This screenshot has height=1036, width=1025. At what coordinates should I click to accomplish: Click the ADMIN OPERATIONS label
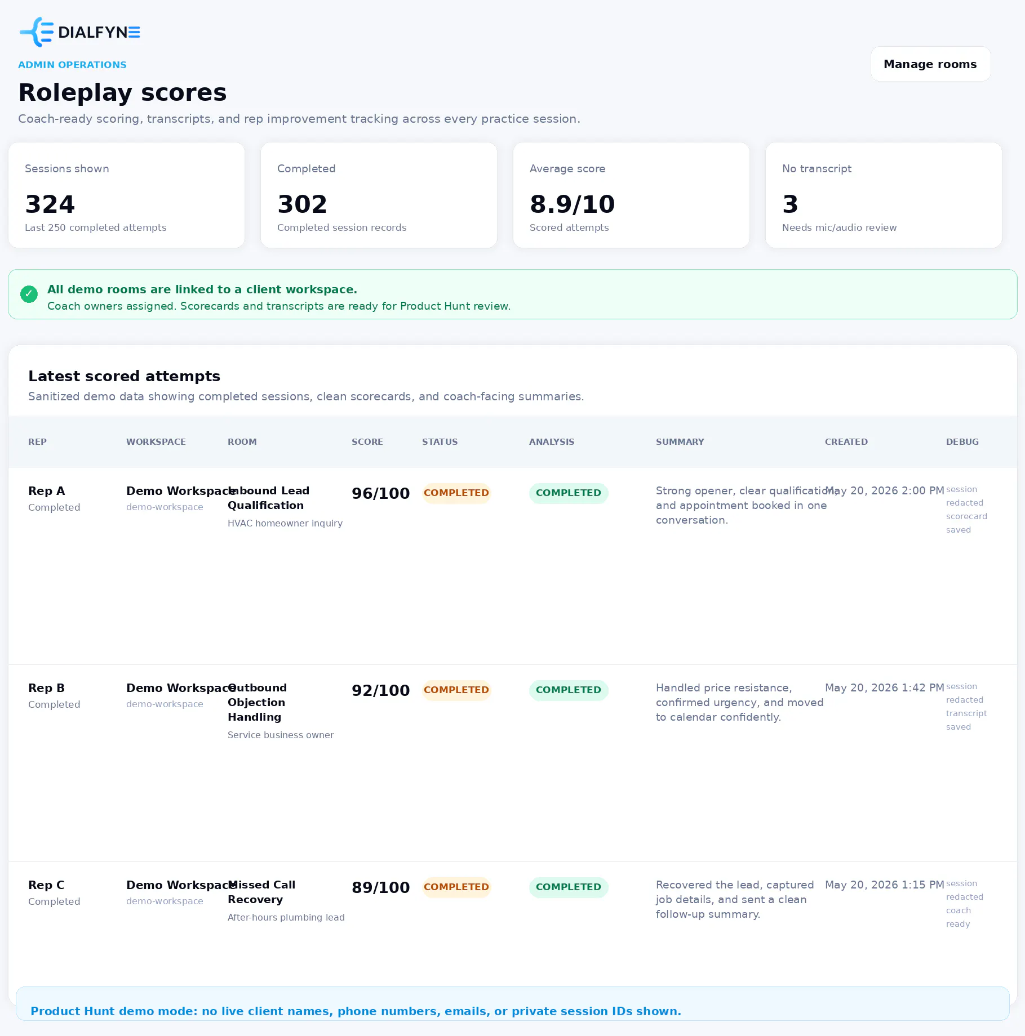coord(72,65)
